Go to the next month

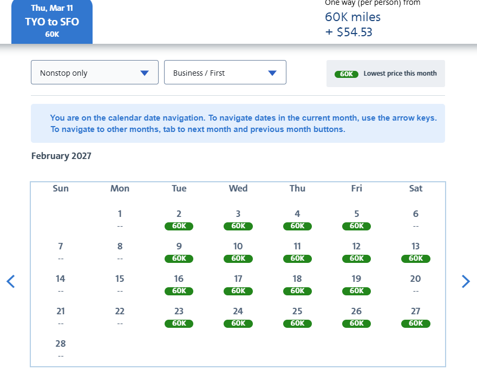(466, 281)
